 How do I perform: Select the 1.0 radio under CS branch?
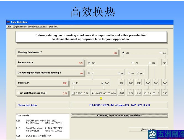click(x=154, y=93)
